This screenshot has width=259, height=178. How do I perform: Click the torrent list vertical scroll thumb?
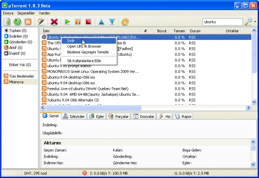[254, 53]
